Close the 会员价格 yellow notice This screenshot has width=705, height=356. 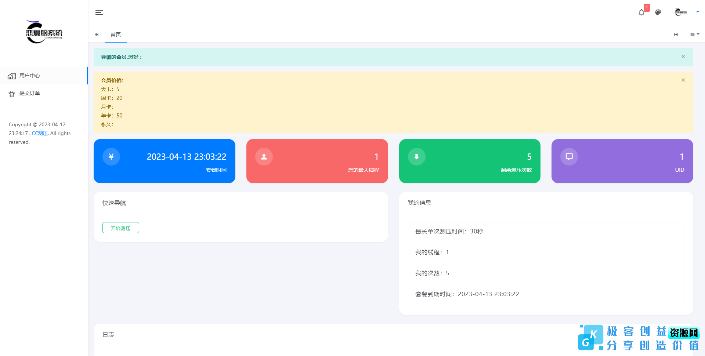(683, 80)
